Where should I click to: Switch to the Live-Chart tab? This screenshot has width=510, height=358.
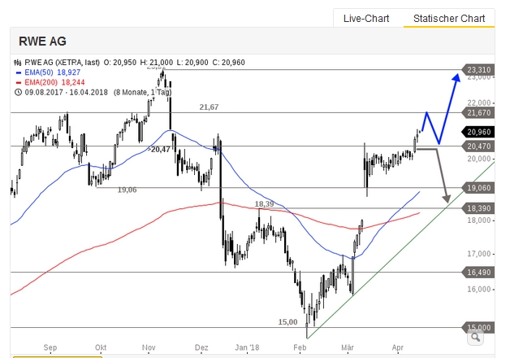click(x=366, y=19)
